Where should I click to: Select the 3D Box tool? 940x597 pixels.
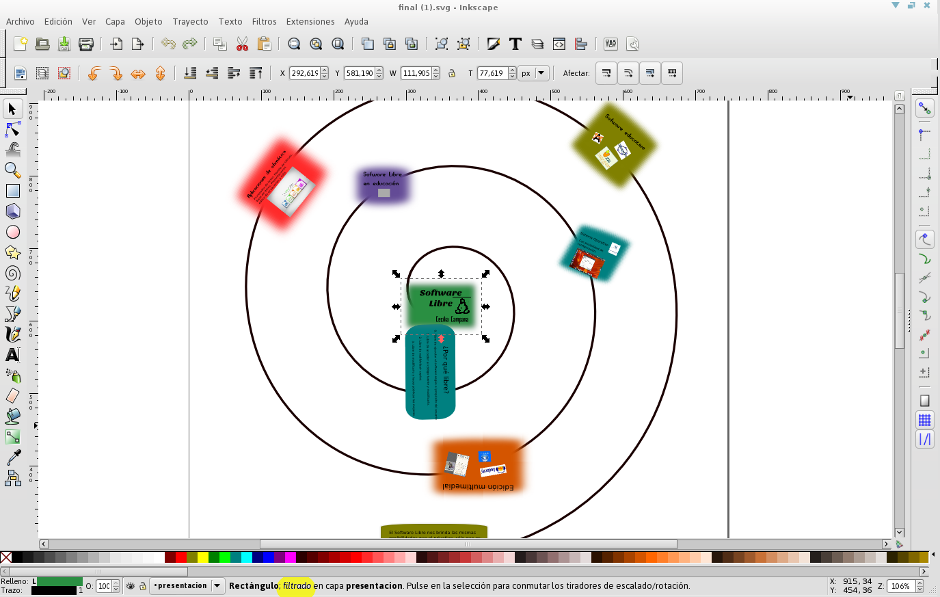click(x=12, y=211)
